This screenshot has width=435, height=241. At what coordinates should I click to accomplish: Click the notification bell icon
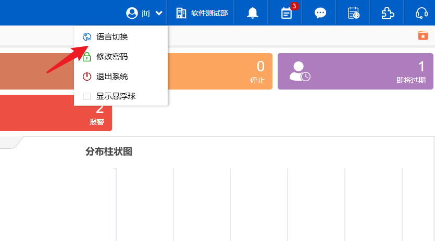coord(253,13)
